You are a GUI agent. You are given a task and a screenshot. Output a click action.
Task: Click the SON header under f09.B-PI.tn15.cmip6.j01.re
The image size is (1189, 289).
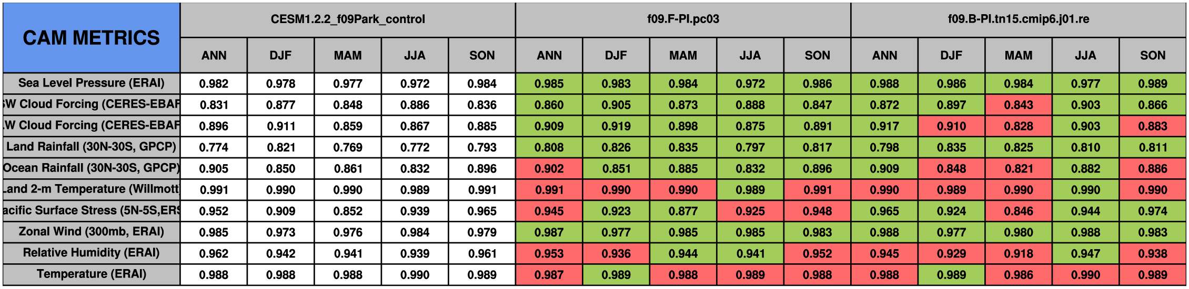pyautogui.click(x=1152, y=56)
